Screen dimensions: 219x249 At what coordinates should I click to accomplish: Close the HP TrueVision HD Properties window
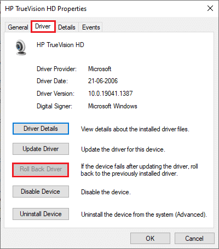(210, 8)
